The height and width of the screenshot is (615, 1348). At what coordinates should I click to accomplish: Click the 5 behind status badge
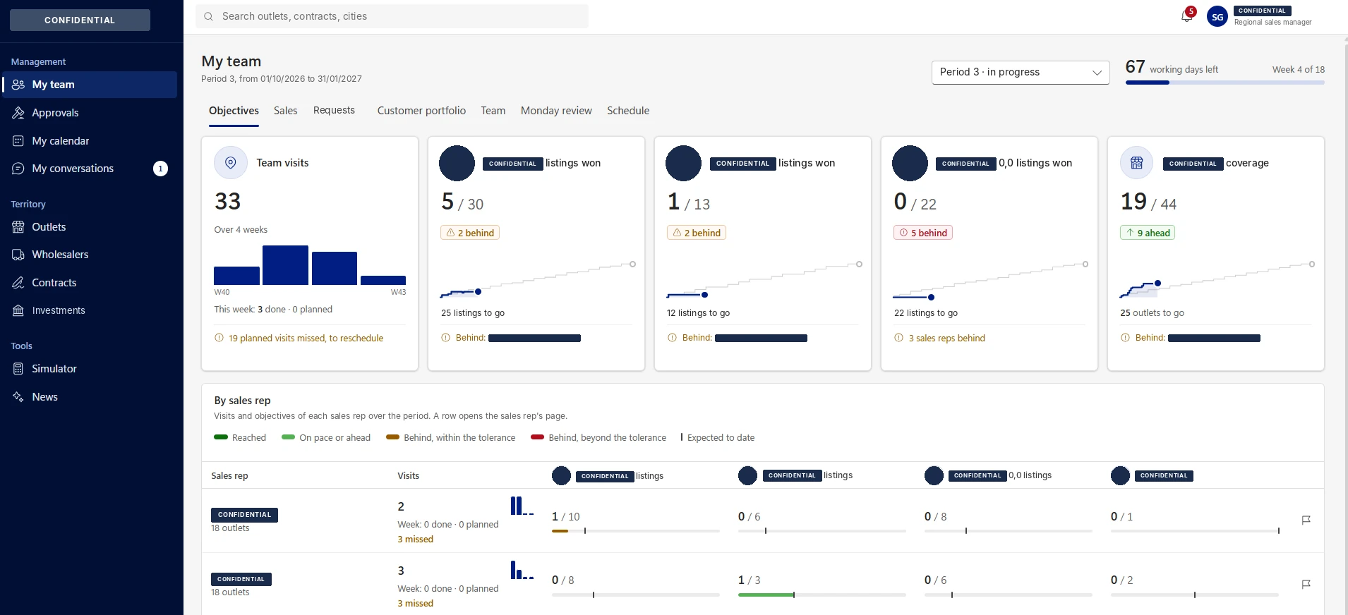click(x=923, y=233)
